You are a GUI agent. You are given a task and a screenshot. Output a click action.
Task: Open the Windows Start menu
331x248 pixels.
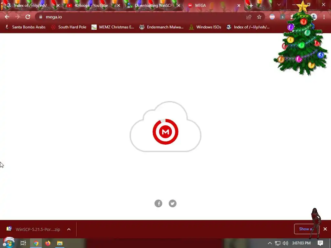coord(8,243)
